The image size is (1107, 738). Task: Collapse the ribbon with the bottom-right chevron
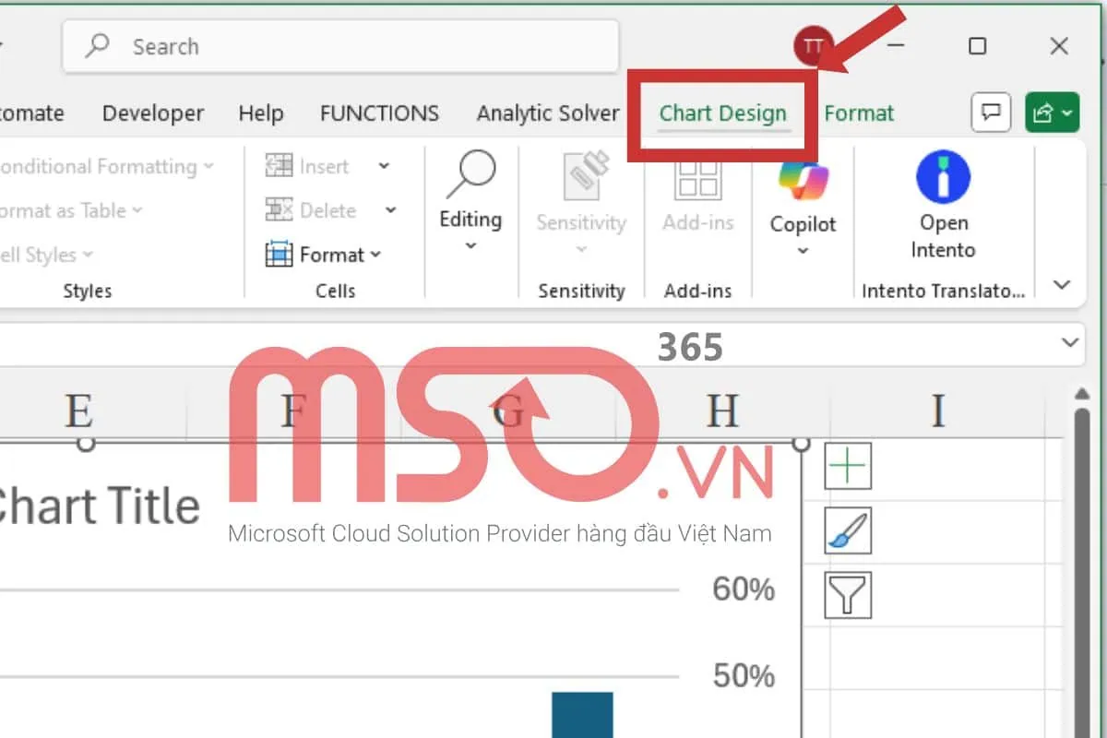(1062, 285)
